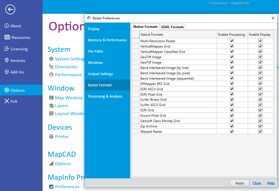Click the back arrow to leave Options
279x191 pixels.
10,9
